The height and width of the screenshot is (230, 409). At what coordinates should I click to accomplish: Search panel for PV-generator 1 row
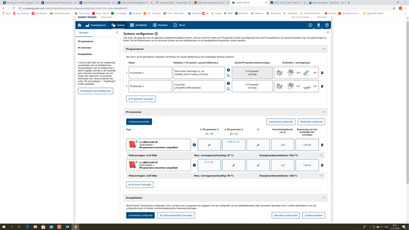click(228, 76)
